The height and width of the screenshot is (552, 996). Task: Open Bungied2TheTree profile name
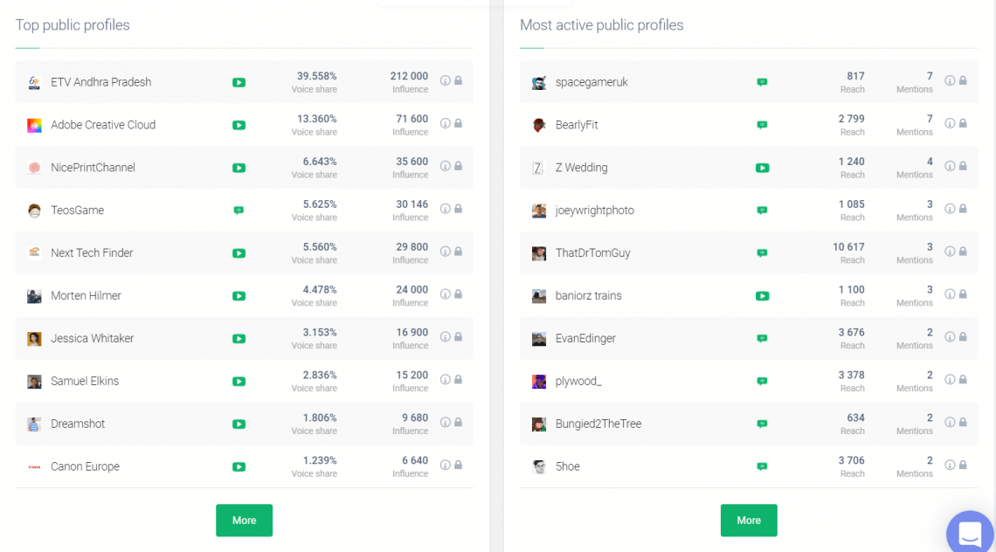[598, 424]
